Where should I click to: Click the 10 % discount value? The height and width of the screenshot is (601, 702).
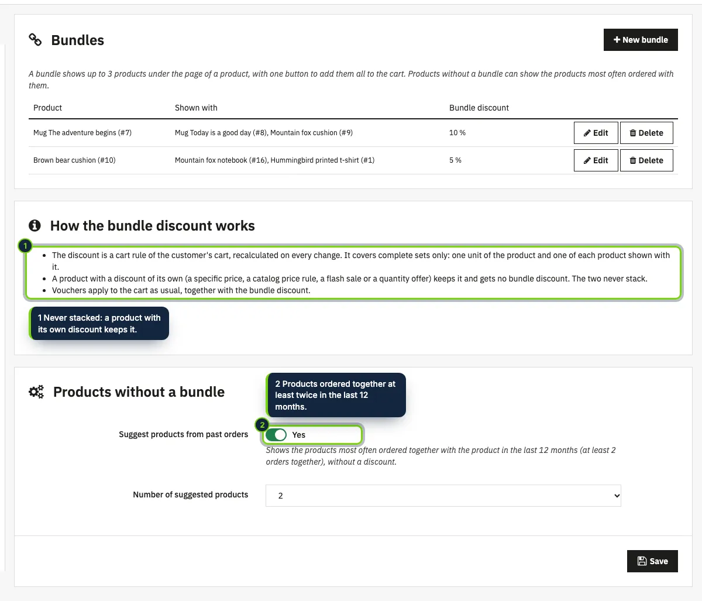click(457, 133)
